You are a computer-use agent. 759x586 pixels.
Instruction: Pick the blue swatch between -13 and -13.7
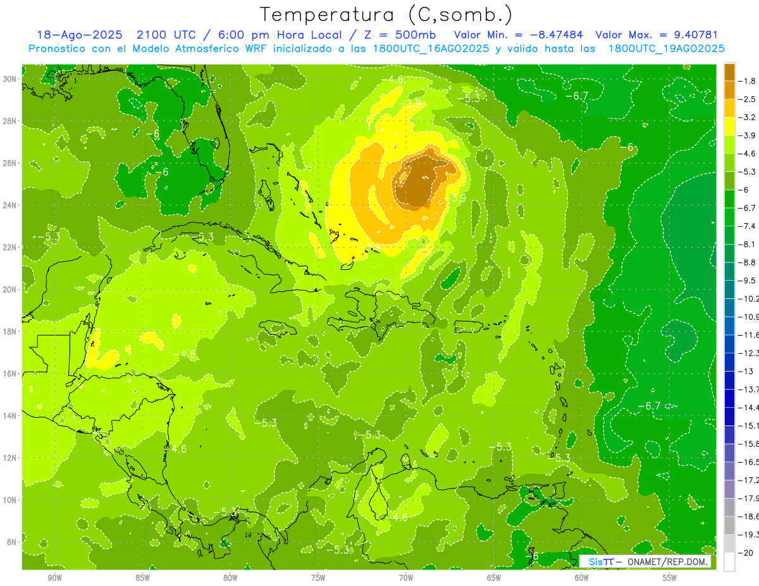pyautogui.click(x=729, y=381)
